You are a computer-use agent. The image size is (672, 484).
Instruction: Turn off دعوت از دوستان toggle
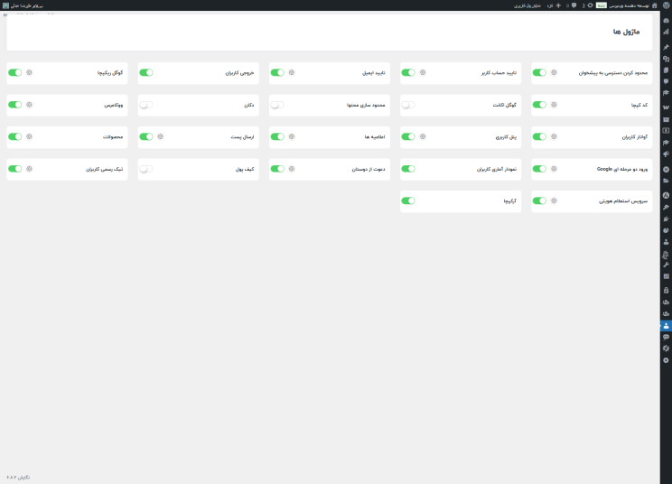pyautogui.click(x=277, y=169)
